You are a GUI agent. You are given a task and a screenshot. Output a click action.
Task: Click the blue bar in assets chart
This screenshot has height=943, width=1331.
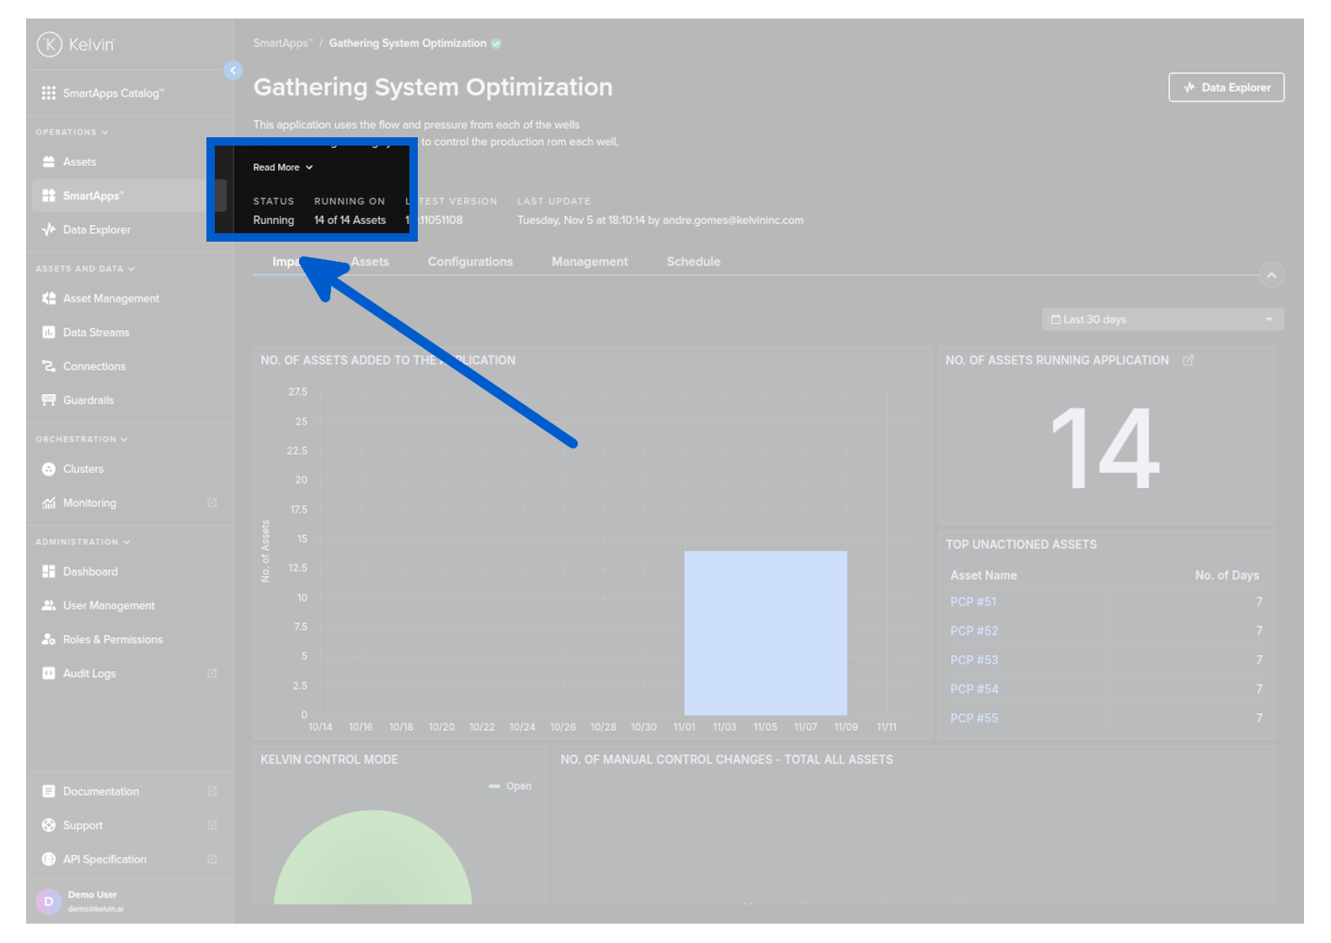click(765, 632)
